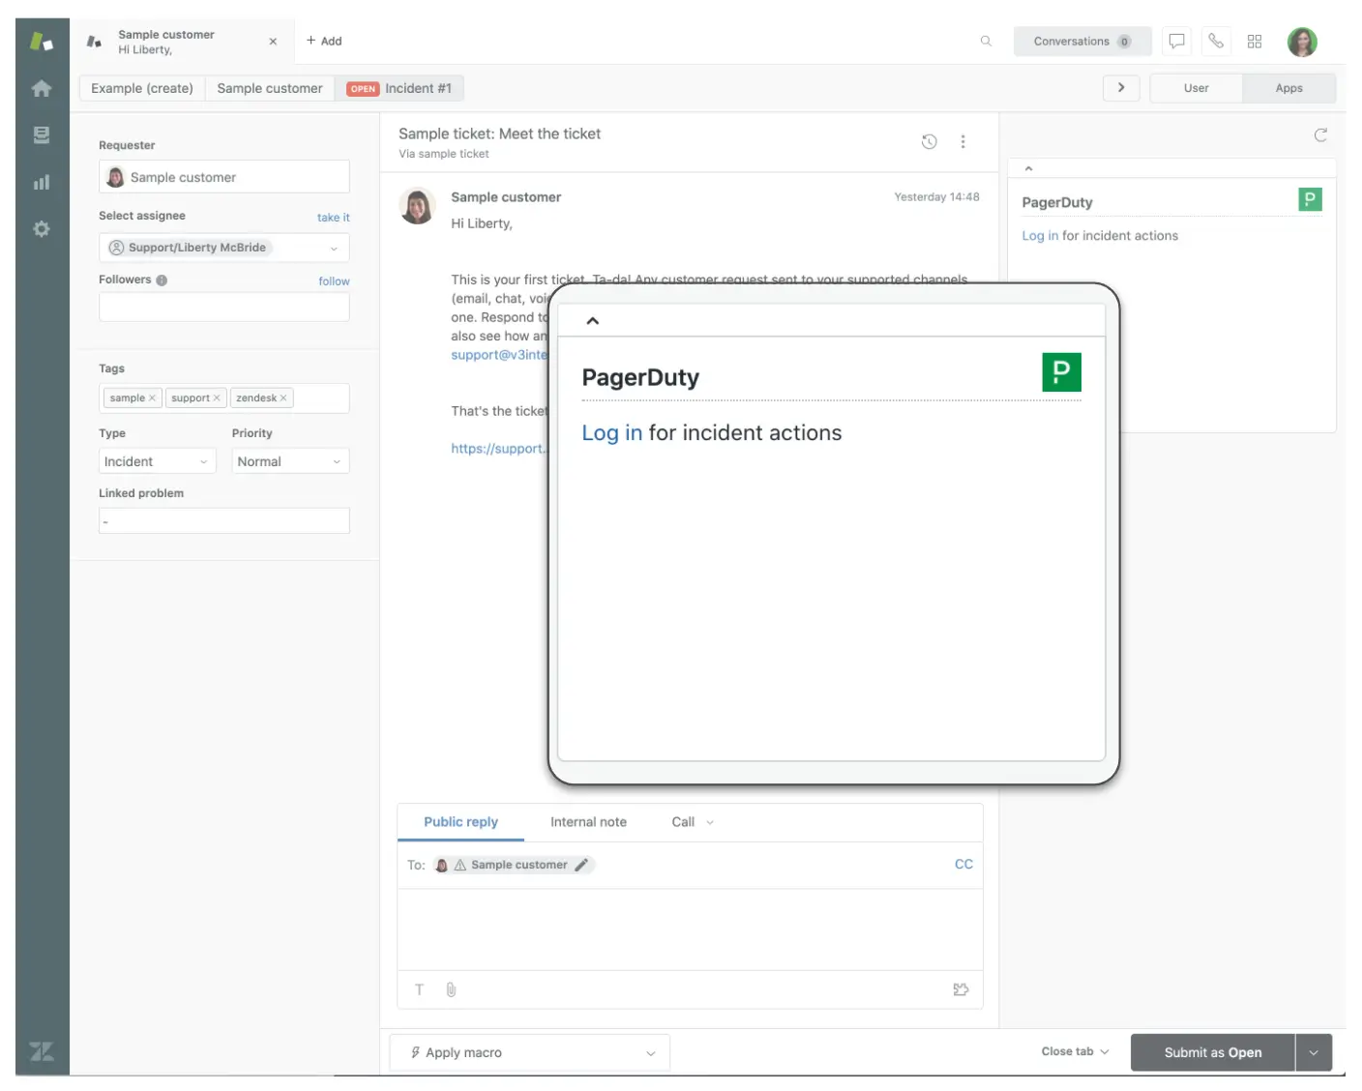This screenshot has height=1091, width=1362.
Task: Open the Priority Normal dropdown
Action: tap(290, 461)
